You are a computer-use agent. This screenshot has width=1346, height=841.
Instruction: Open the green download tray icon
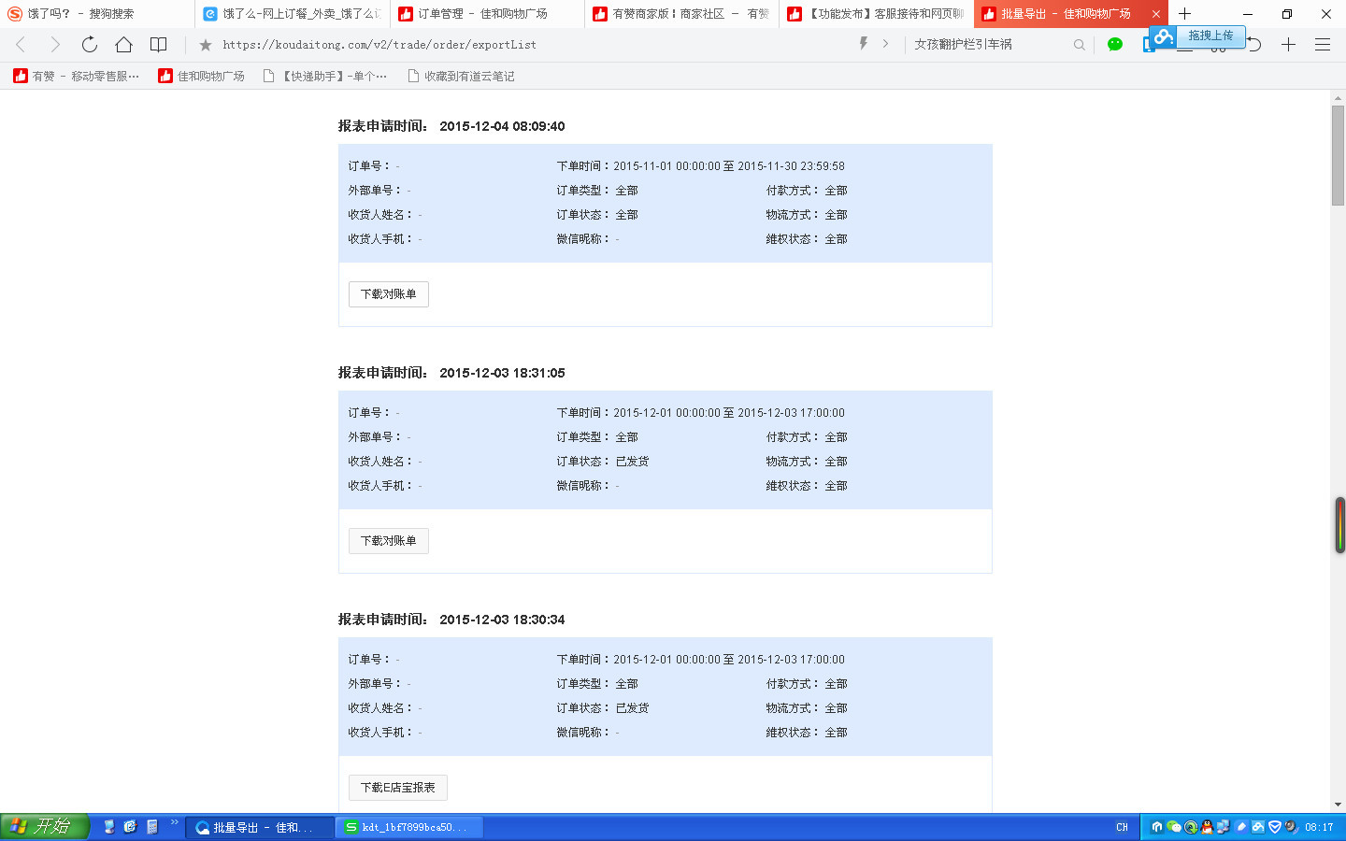pos(1191,827)
